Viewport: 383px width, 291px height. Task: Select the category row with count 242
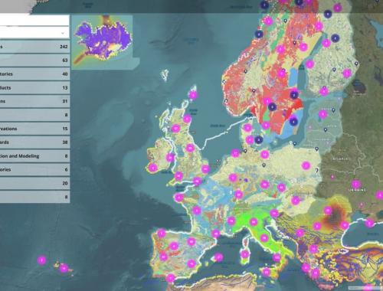[34, 47]
